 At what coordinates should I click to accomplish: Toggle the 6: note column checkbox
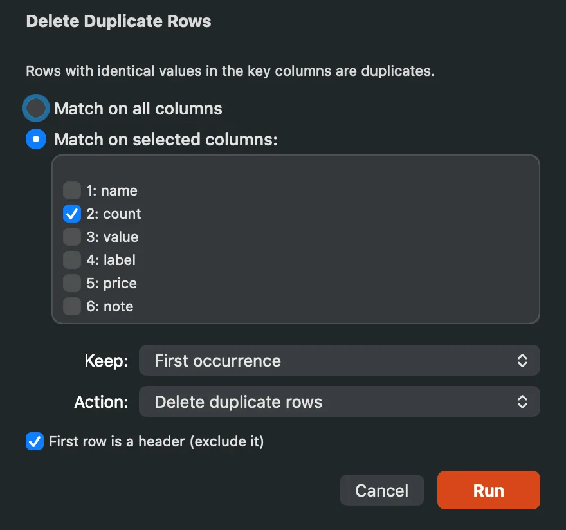72,306
